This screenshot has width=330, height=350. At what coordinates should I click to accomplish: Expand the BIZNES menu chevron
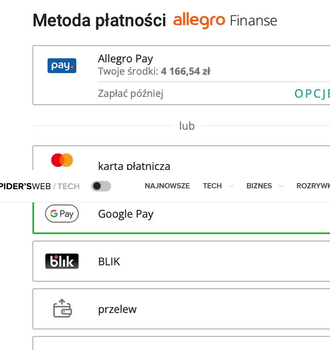[x=281, y=186]
